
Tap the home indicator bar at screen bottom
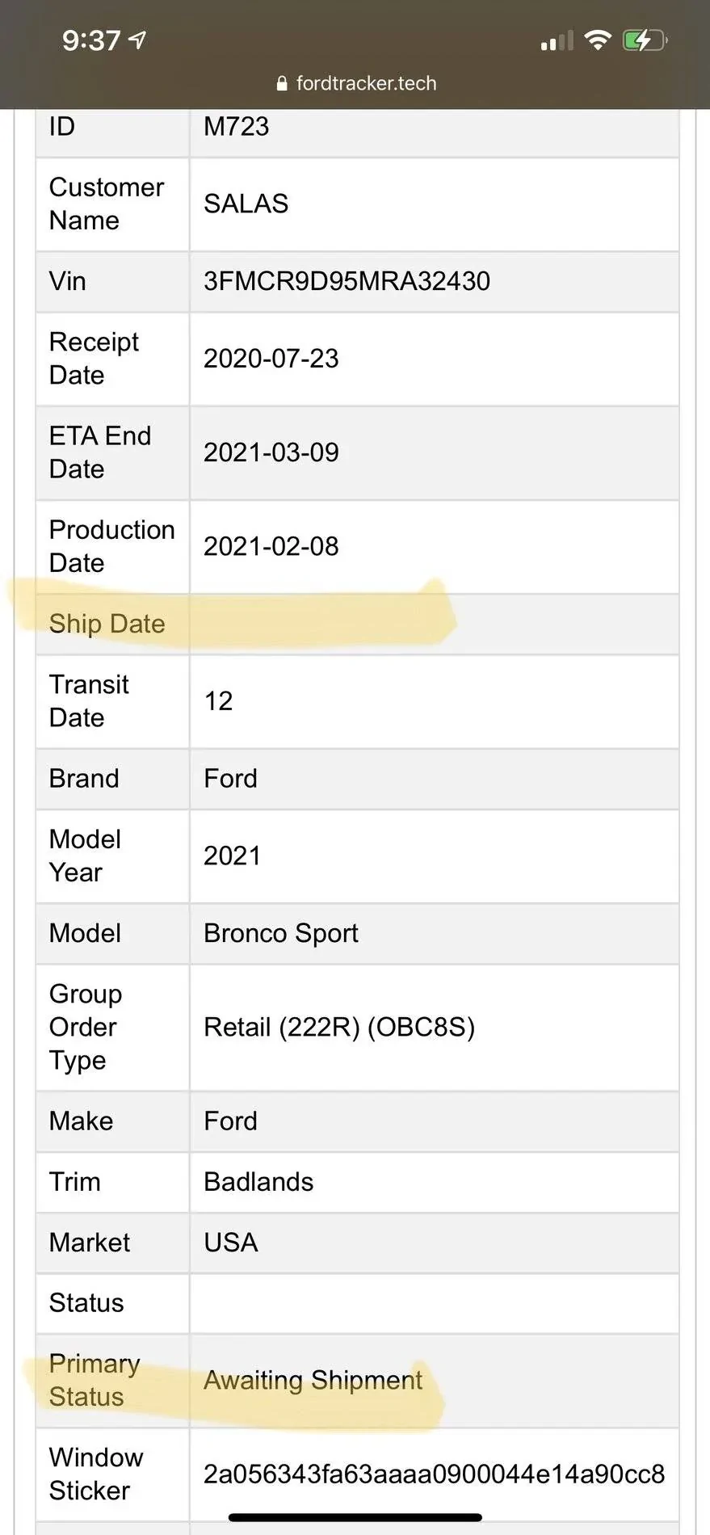click(x=355, y=1516)
